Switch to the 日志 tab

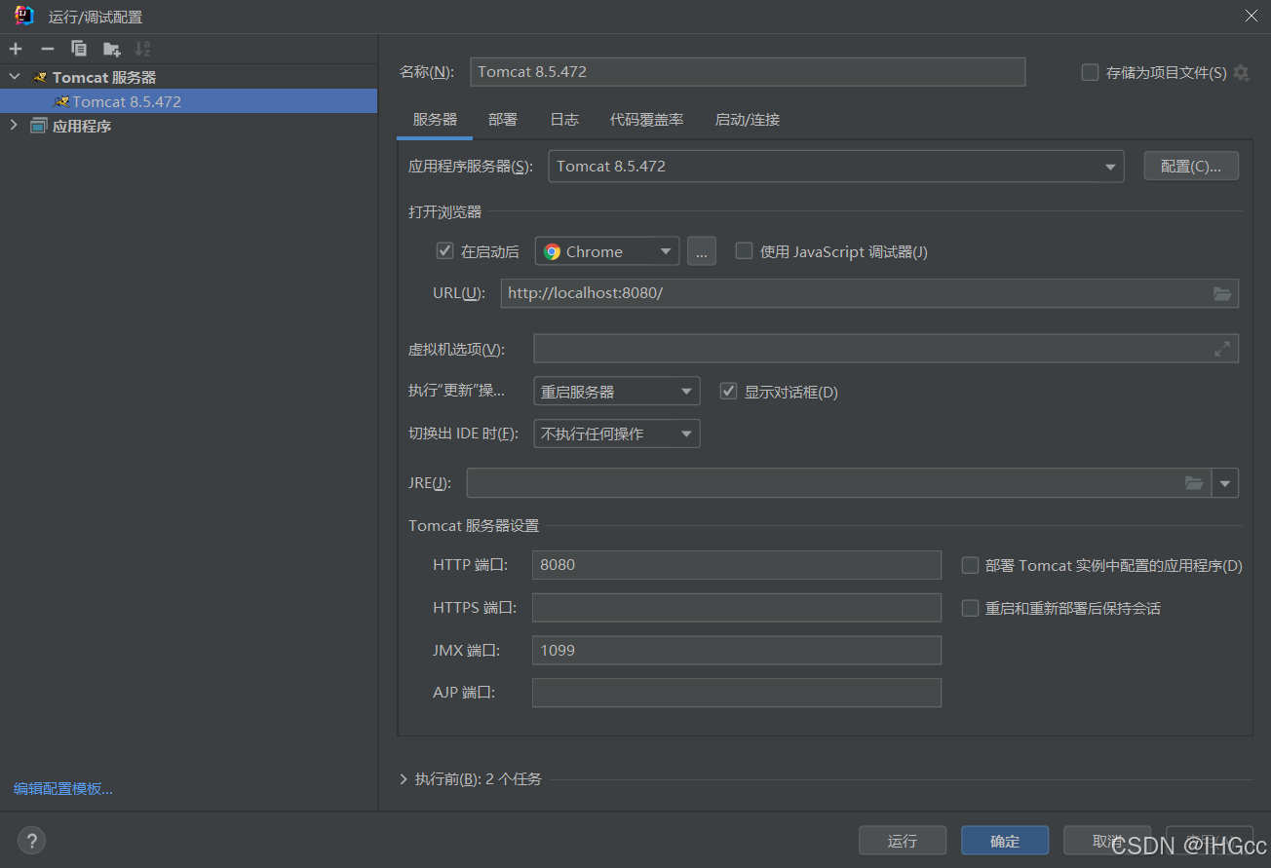coord(564,120)
